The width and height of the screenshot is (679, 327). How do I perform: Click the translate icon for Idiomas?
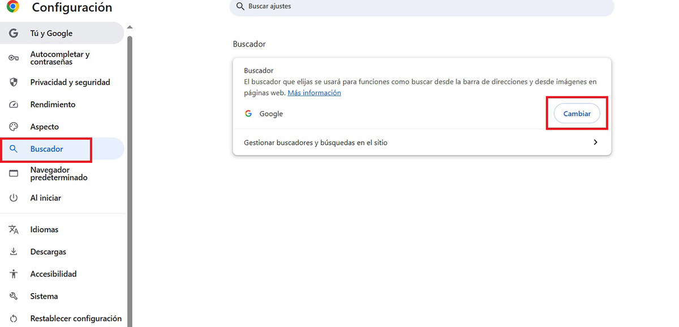pos(14,230)
